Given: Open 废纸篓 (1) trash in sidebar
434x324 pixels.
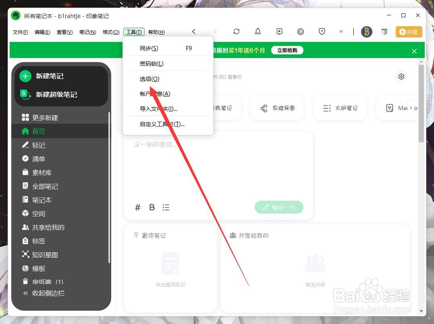Looking at the screenshot, I should 60,281.
